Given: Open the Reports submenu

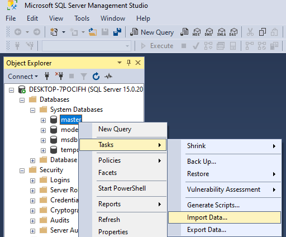Looking at the screenshot, I should point(123,204).
